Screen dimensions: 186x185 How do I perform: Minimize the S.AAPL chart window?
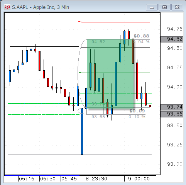152,7
